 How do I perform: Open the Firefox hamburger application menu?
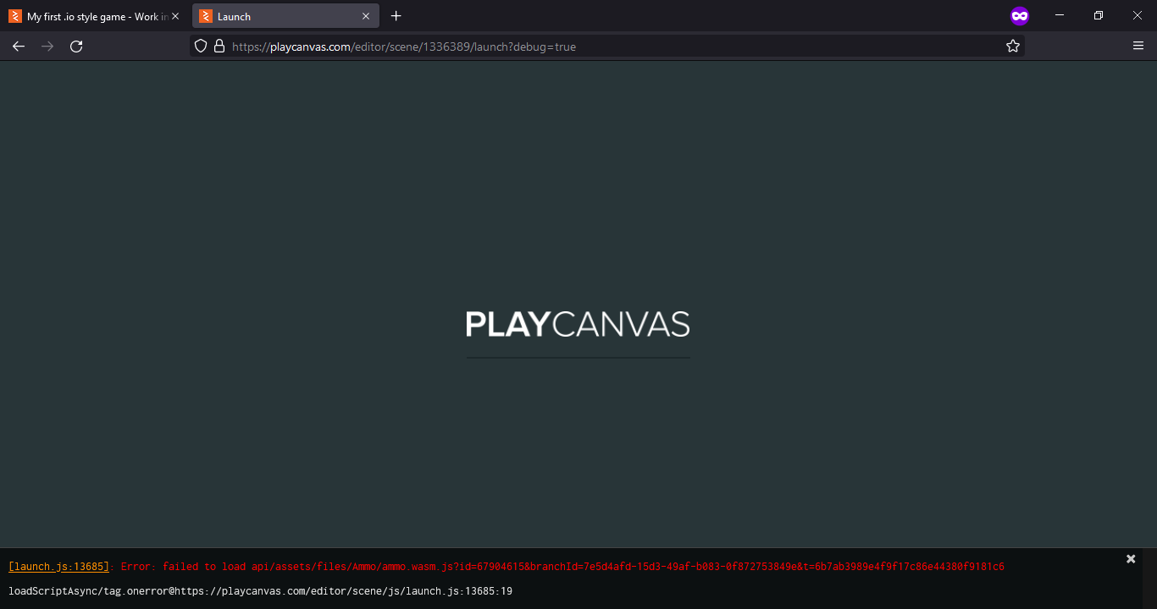(x=1138, y=47)
